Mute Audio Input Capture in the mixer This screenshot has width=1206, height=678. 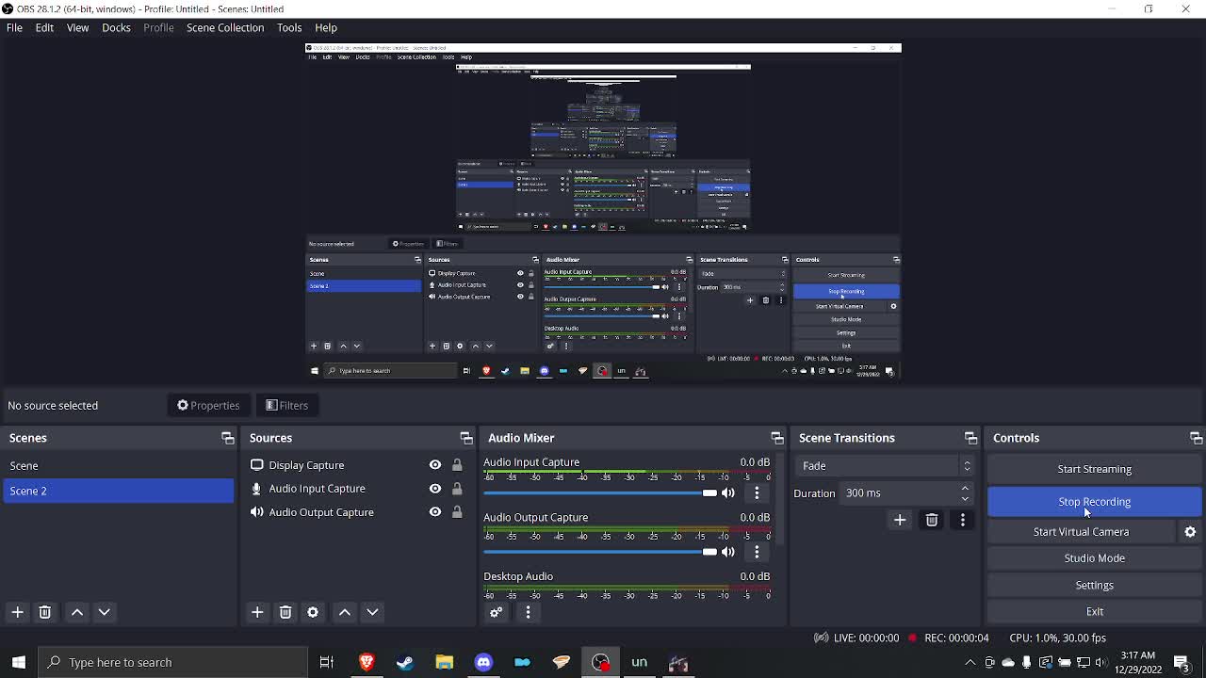click(x=728, y=493)
